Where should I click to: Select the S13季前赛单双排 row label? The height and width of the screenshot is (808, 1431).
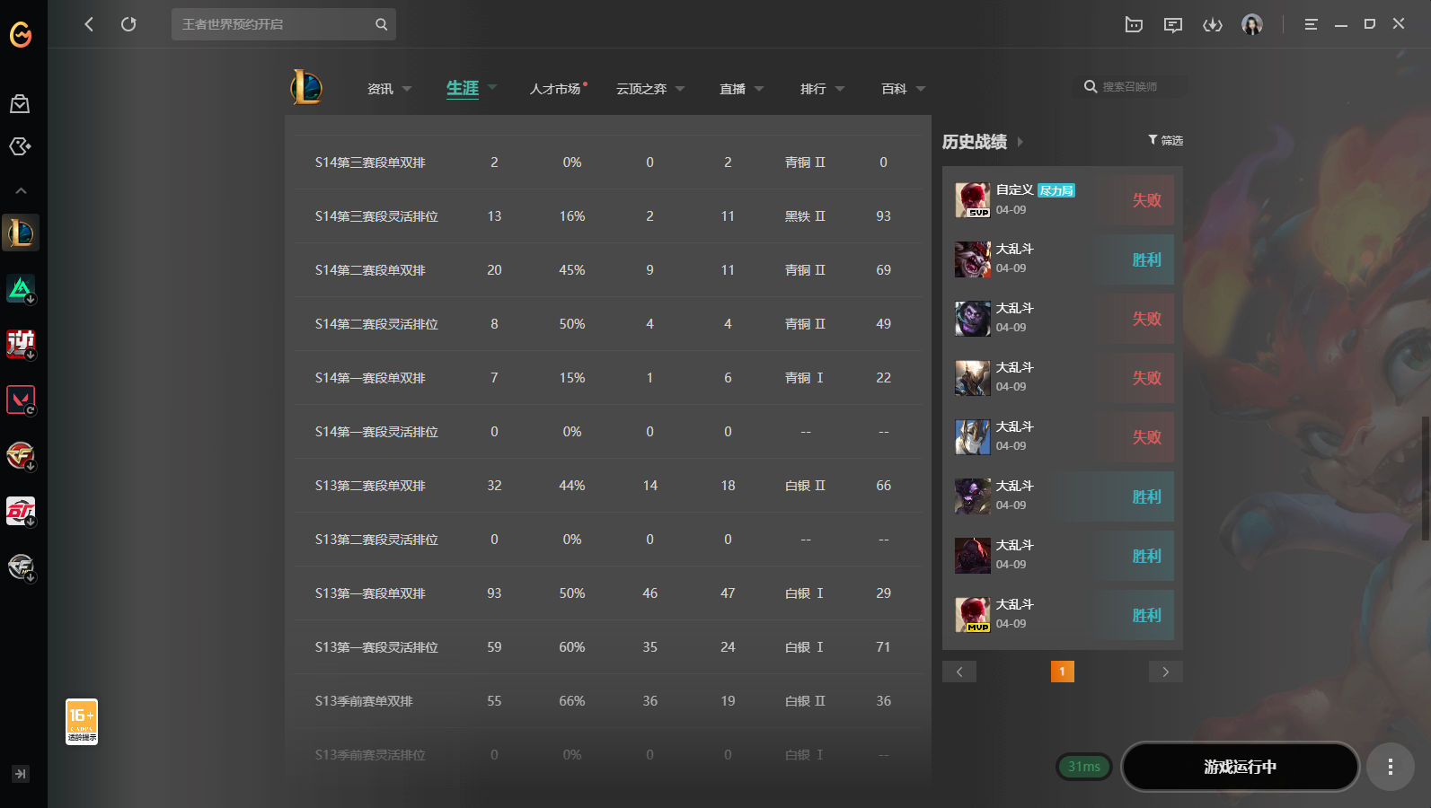[364, 701]
